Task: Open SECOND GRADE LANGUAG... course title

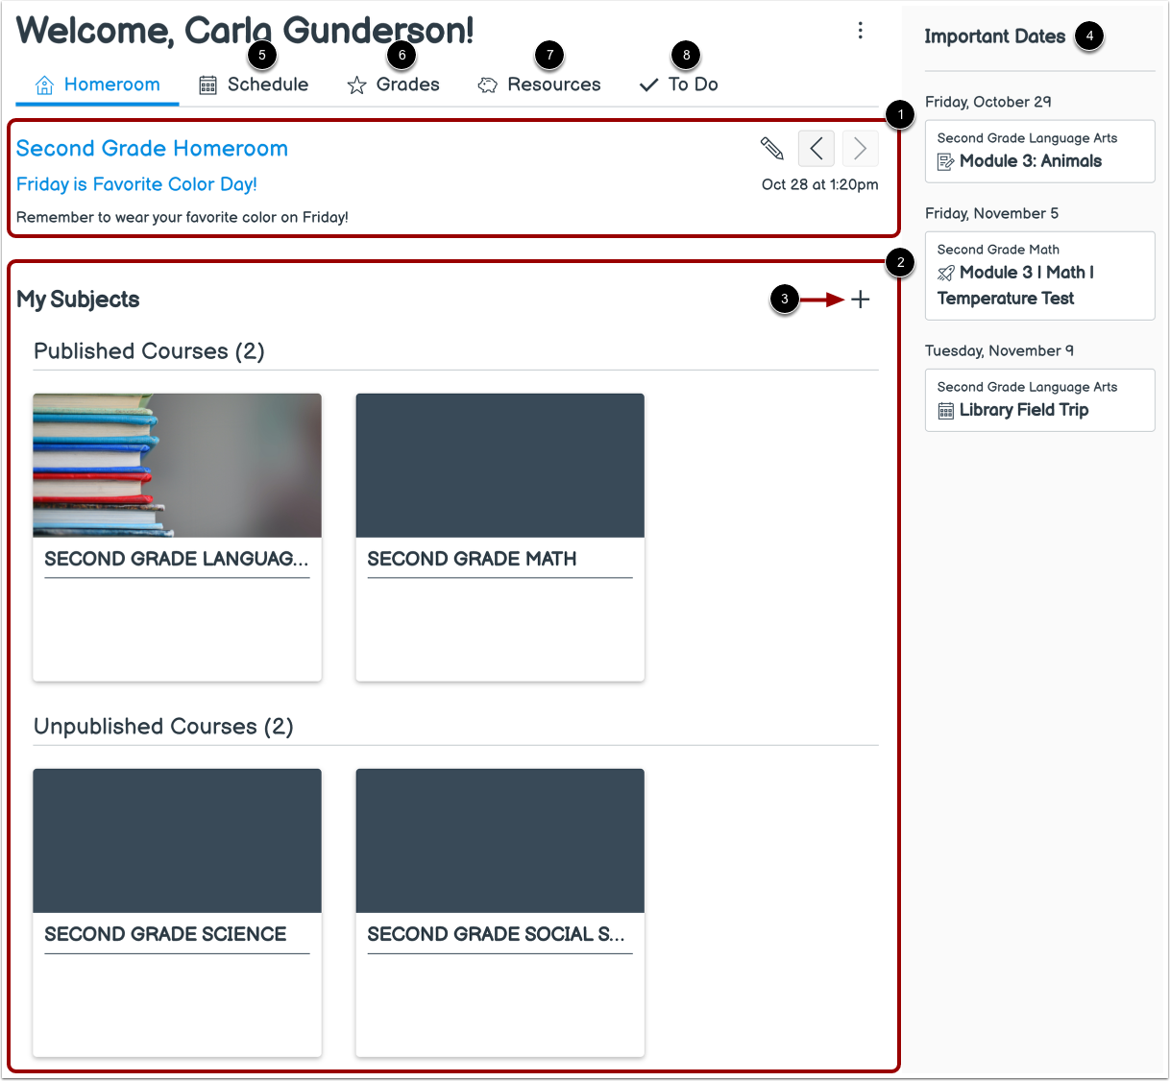Action: [x=177, y=559]
